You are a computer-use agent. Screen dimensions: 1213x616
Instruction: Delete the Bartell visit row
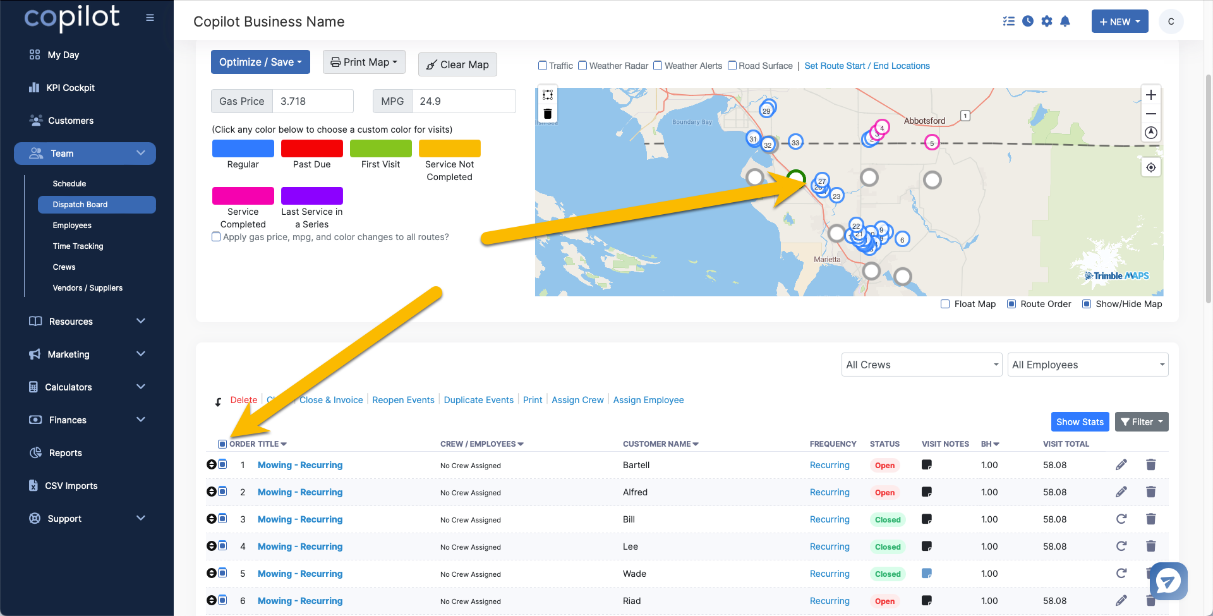coord(1151,465)
